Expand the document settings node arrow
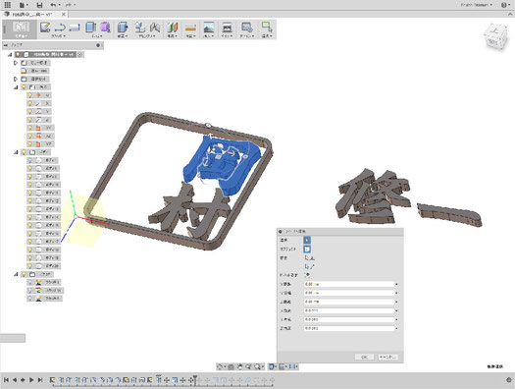The height and width of the screenshot is (389, 515). (x=16, y=63)
